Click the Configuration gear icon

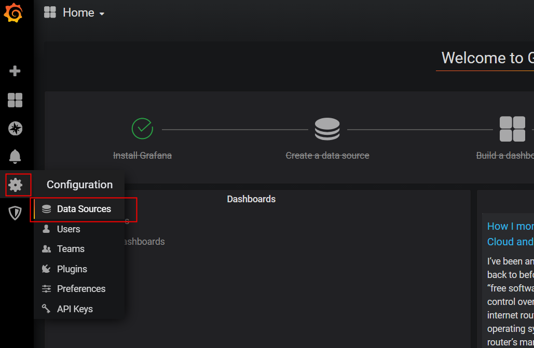click(16, 185)
